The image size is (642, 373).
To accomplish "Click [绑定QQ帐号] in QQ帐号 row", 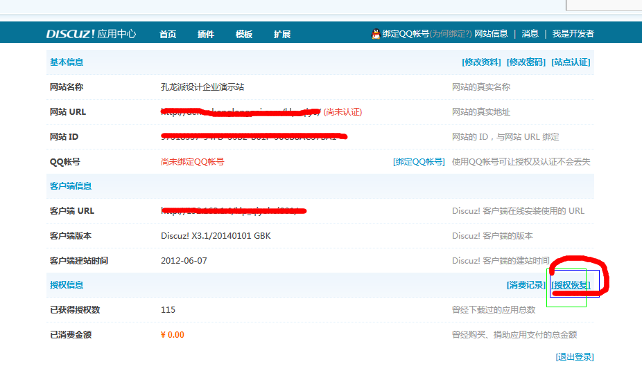I will point(419,162).
